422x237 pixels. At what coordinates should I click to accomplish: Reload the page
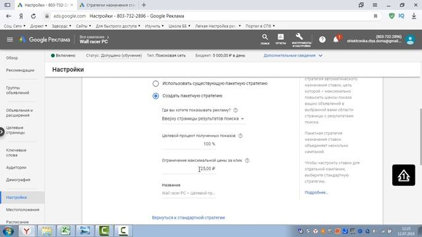[x=34, y=16]
